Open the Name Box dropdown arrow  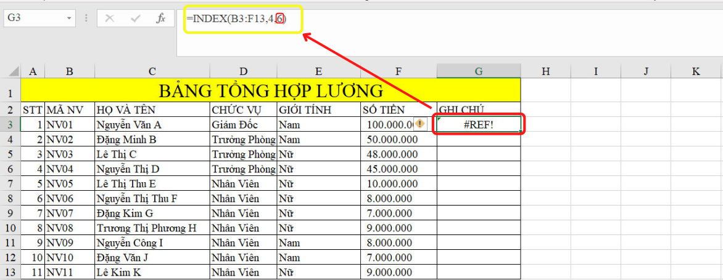pyautogui.click(x=70, y=18)
